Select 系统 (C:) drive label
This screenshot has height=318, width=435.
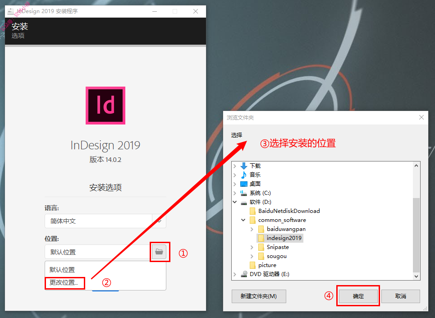point(260,193)
